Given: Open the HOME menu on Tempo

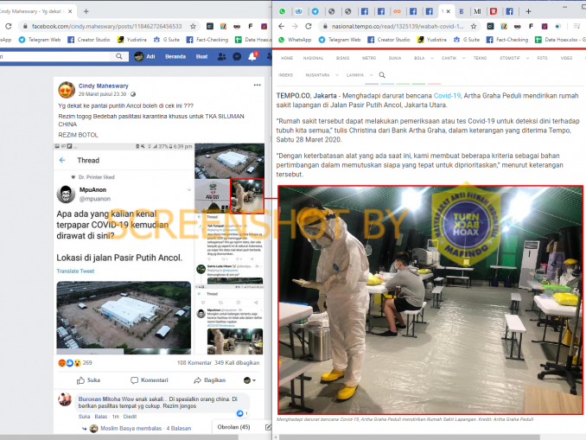Looking at the screenshot, I should click(287, 58).
